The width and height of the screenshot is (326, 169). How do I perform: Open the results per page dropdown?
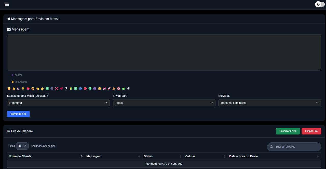[22, 146]
